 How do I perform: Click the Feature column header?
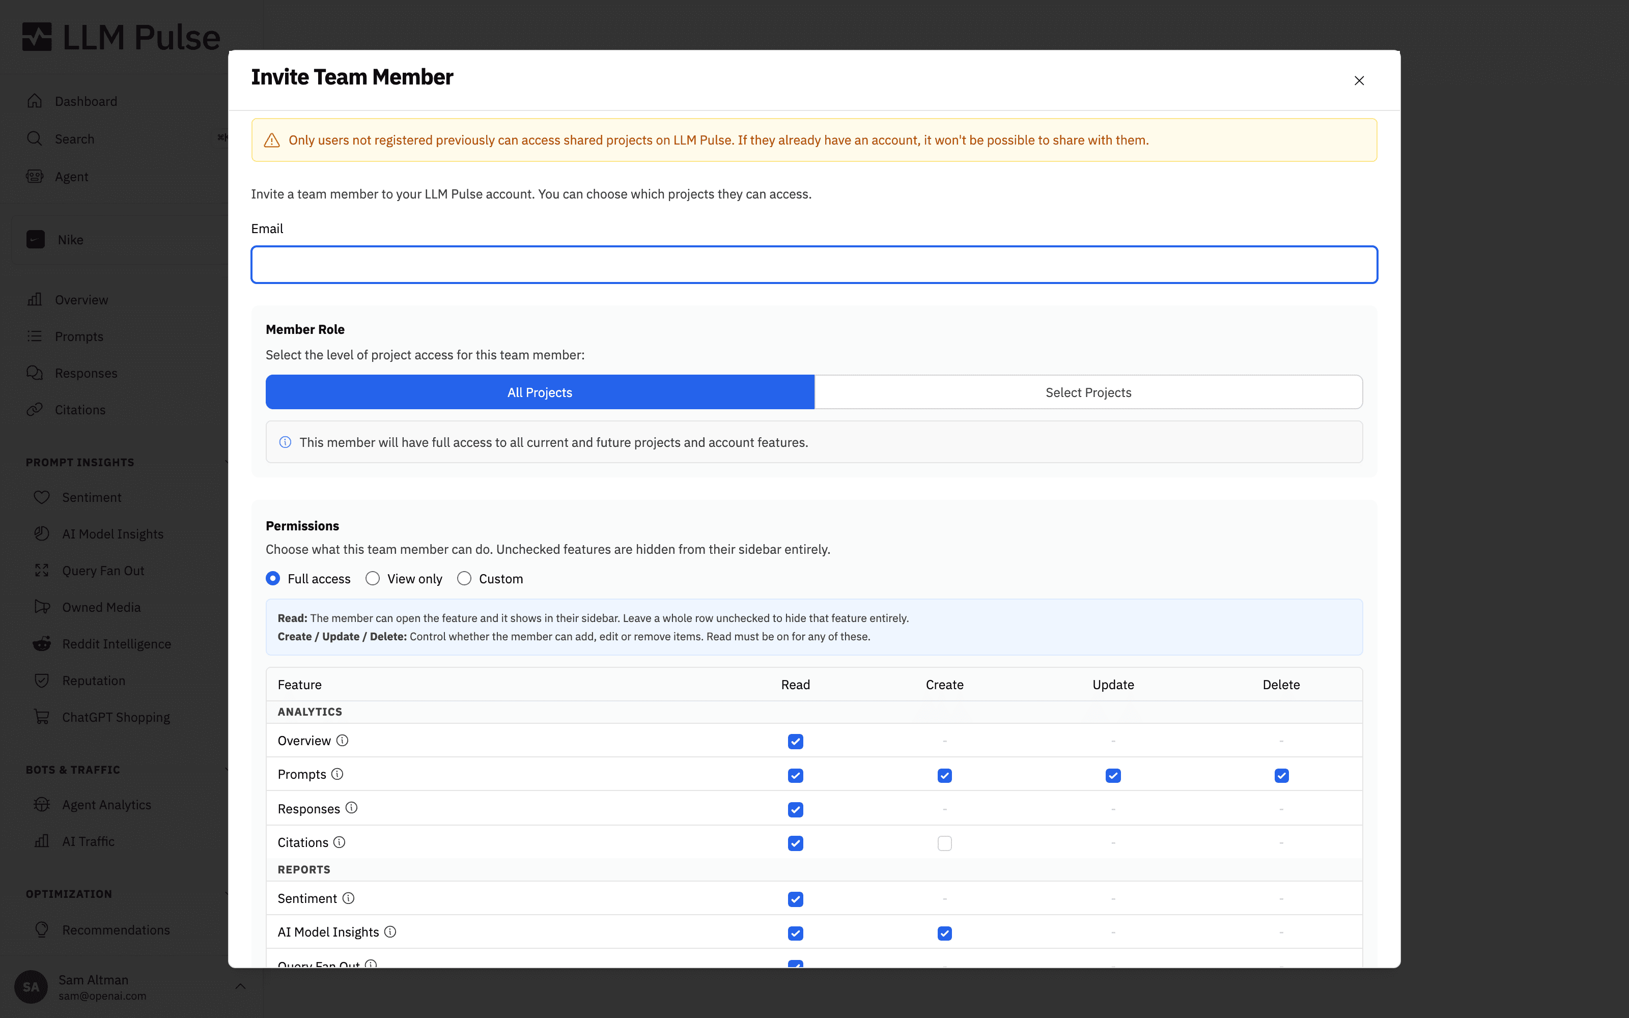pyautogui.click(x=299, y=684)
